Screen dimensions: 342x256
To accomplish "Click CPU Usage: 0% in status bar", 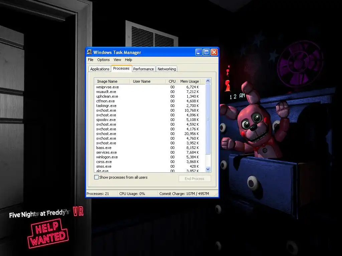I will pos(132,194).
